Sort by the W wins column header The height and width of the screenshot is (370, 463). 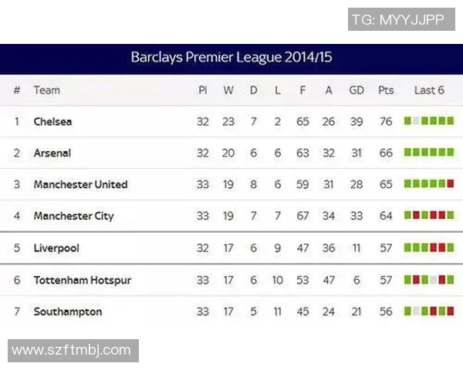click(x=228, y=90)
